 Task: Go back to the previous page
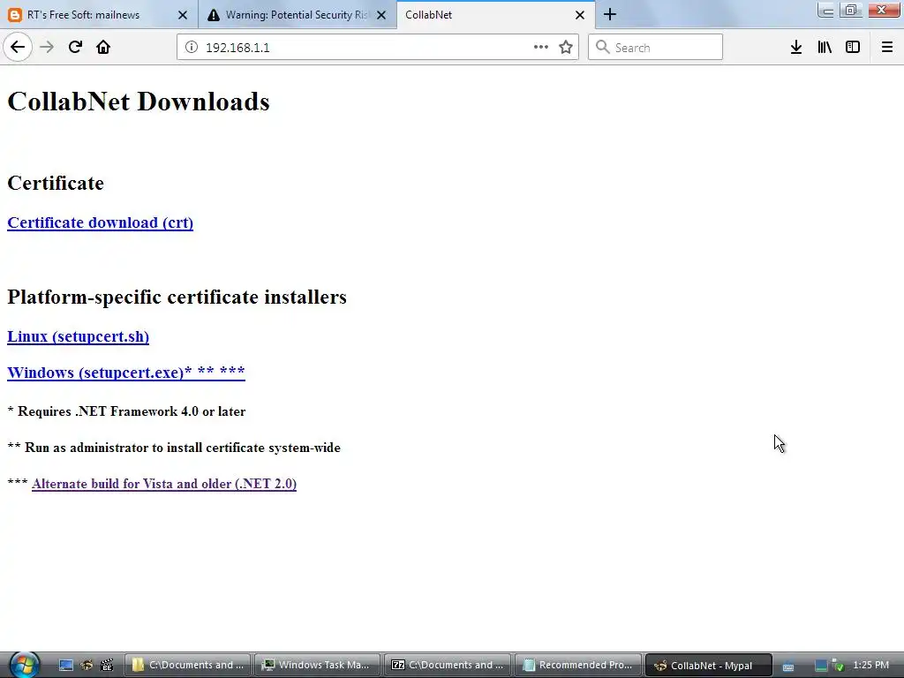pyautogui.click(x=18, y=47)
